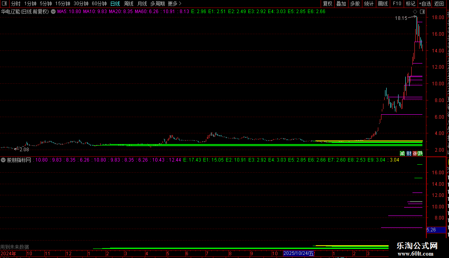Click the 2024年 label on time axis
Image resolution: width=449 pixels, height=258 pixels.
pos(8,254)
